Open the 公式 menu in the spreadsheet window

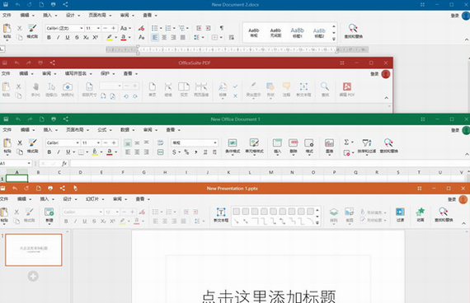click(105, 129)
